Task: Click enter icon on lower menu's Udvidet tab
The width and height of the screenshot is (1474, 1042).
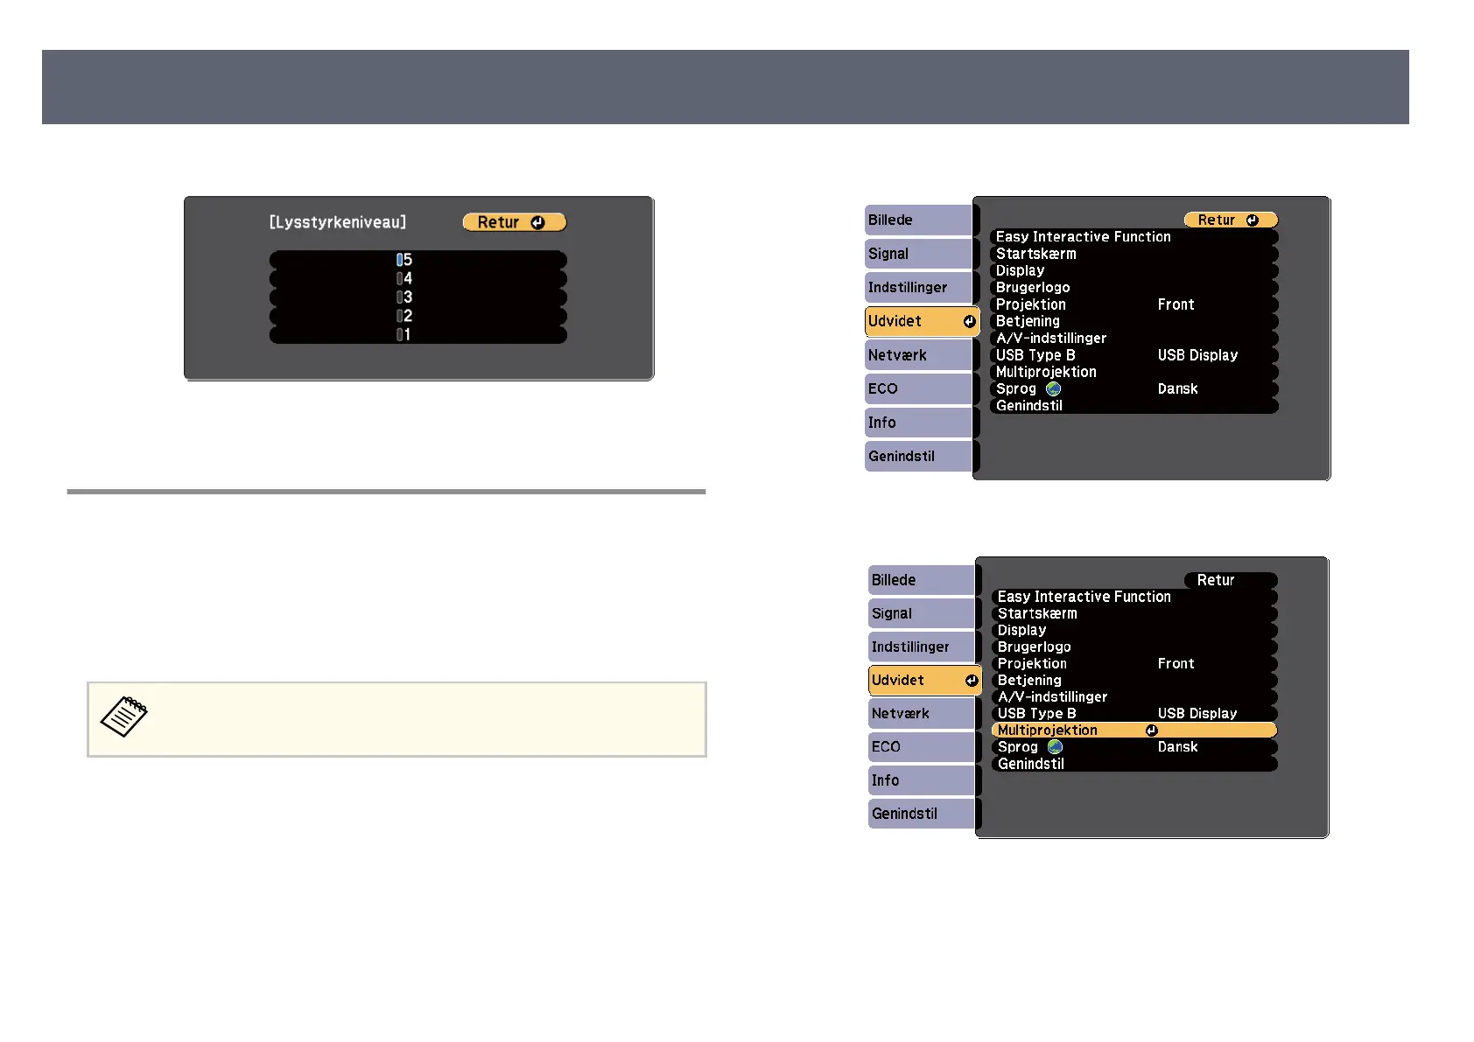Action: coord(972,681)
